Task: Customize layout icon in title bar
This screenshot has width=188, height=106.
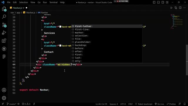Action: 167,2
